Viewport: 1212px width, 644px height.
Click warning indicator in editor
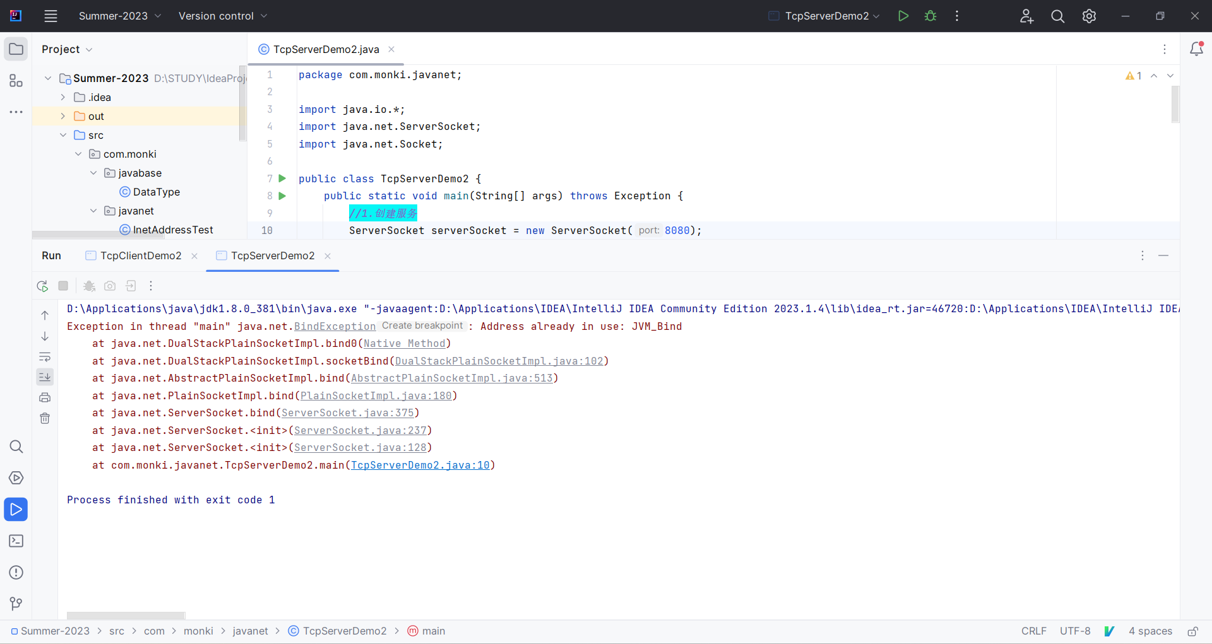coord(1134,76)
